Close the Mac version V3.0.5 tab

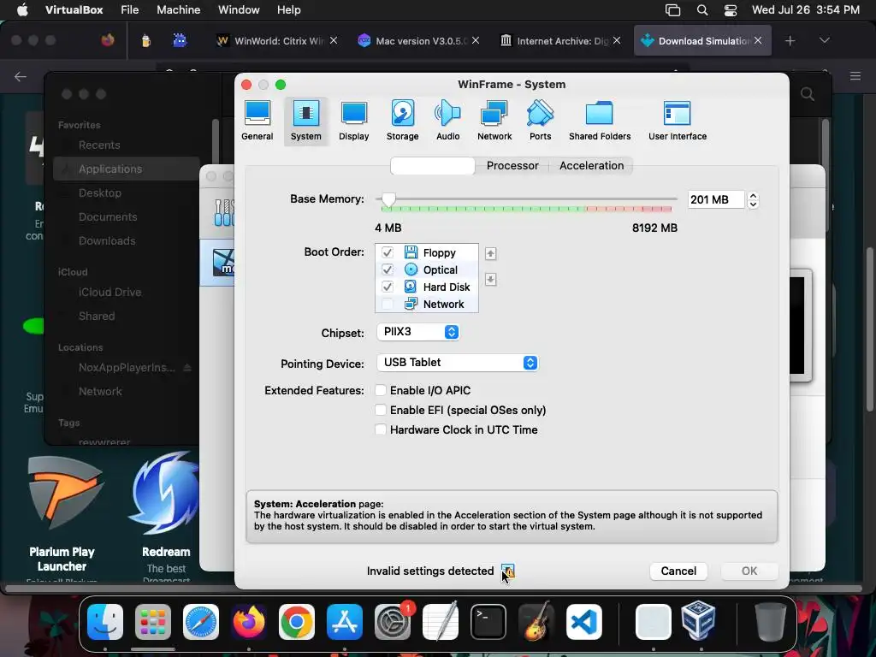476,40
